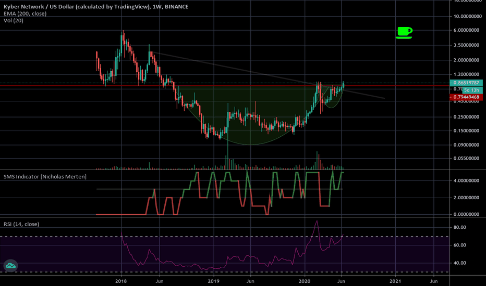Screen dimensions: 486x286
Task: Click the 1.20000000 price axis label
Action: [466, 74]
